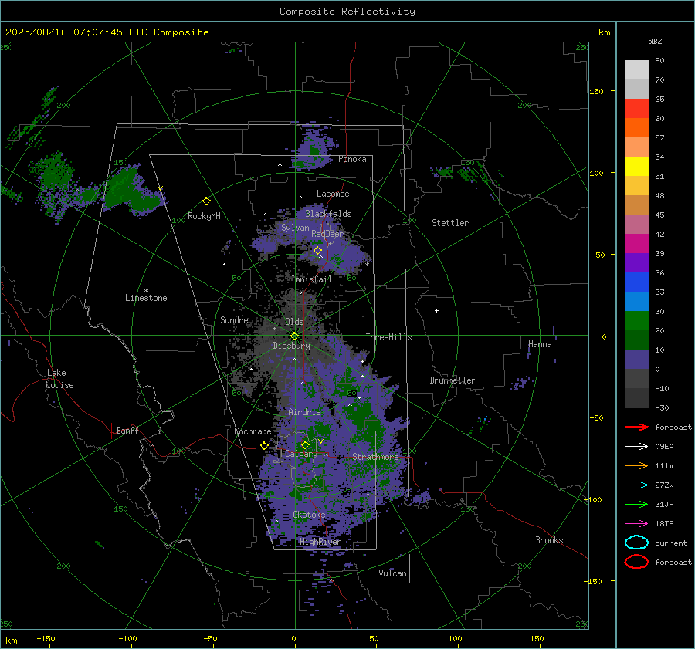
Task: Click the Blackfalds city label
Action: click(x=328, y=214)
